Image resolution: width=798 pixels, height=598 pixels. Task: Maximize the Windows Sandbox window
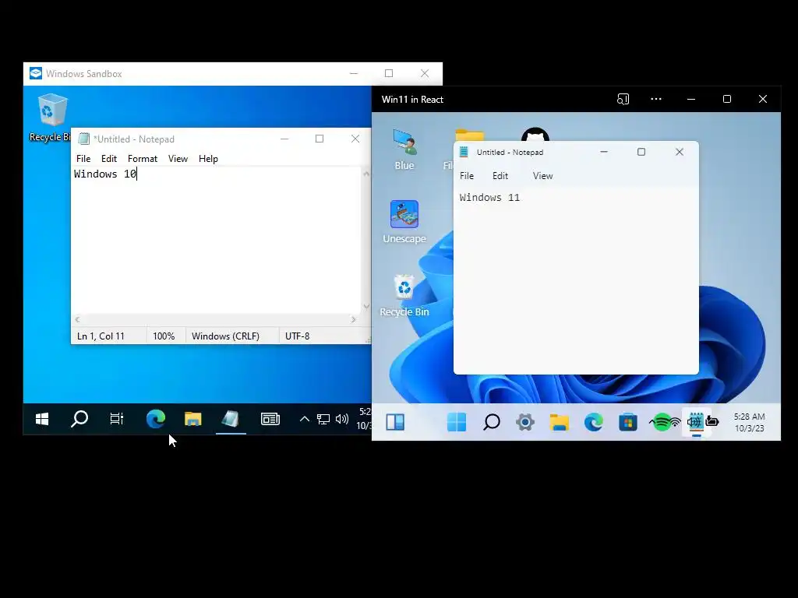point(389,73)
